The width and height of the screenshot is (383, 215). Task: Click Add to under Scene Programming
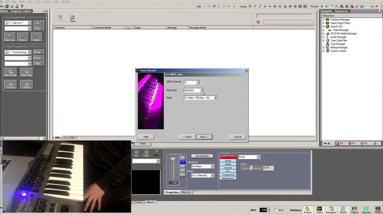tap(26, 85)
